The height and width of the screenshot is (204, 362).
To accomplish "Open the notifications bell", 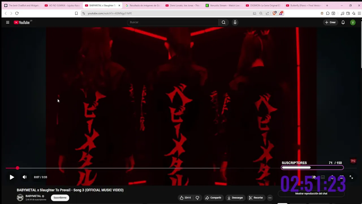I will [343, 22].
